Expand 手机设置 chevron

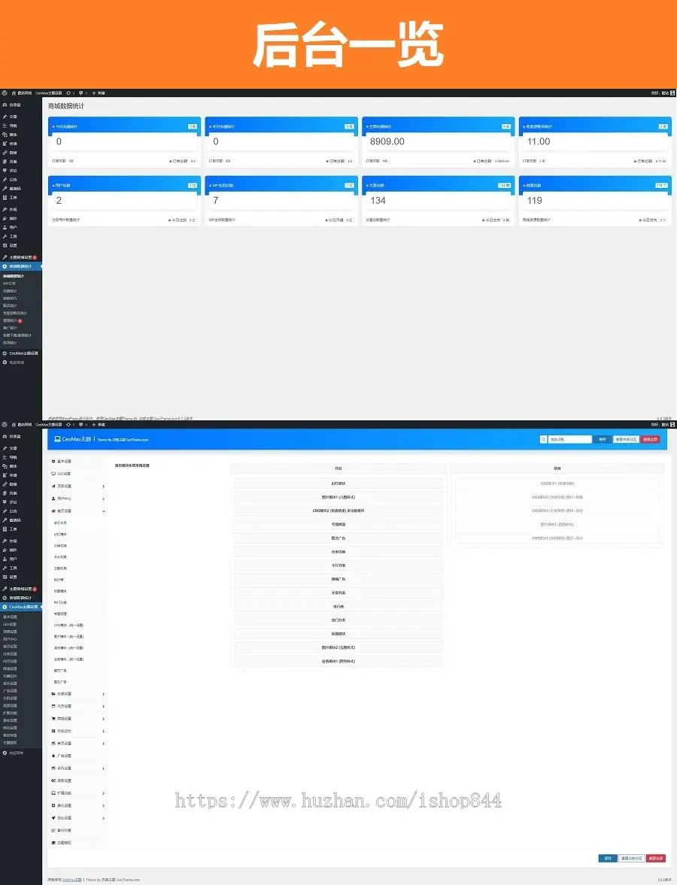pyautogui.click(x=103, y=768)
